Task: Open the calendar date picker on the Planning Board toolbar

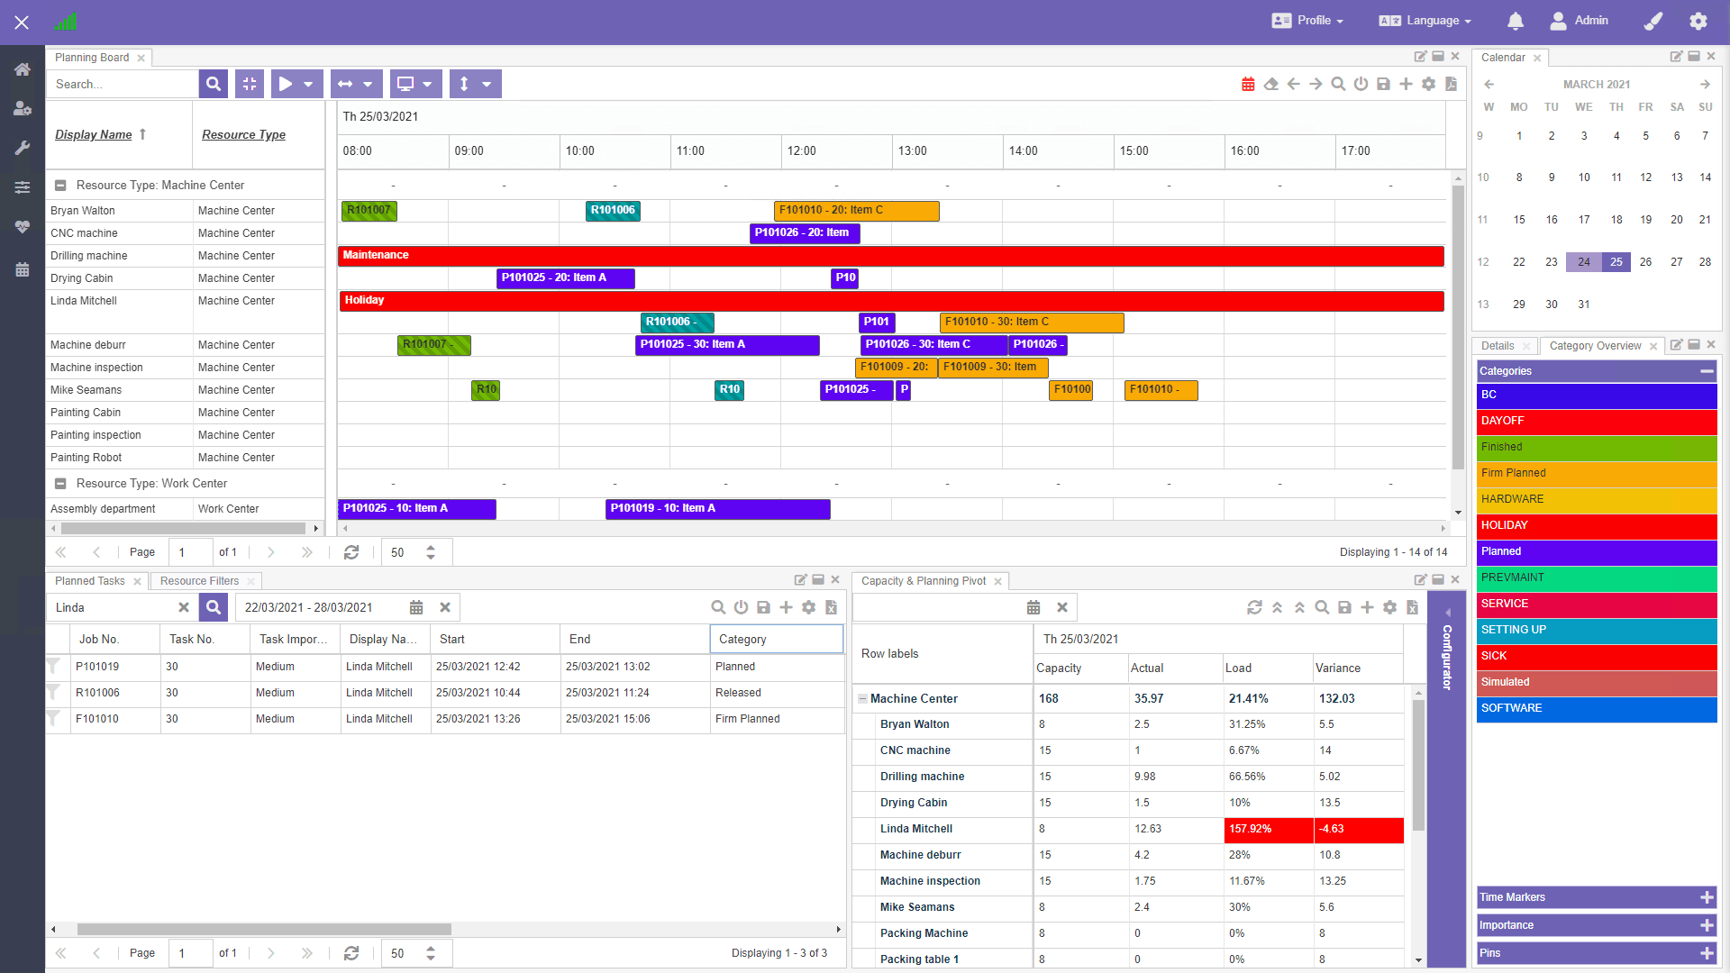Action: point(1248,84)
